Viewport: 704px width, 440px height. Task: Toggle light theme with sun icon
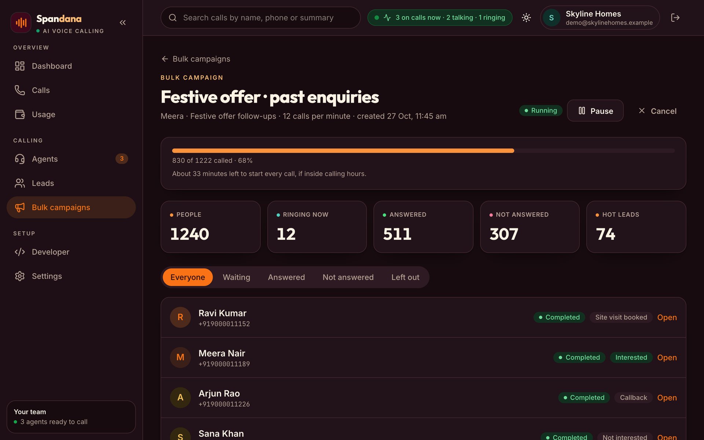[x=526, y=18]
